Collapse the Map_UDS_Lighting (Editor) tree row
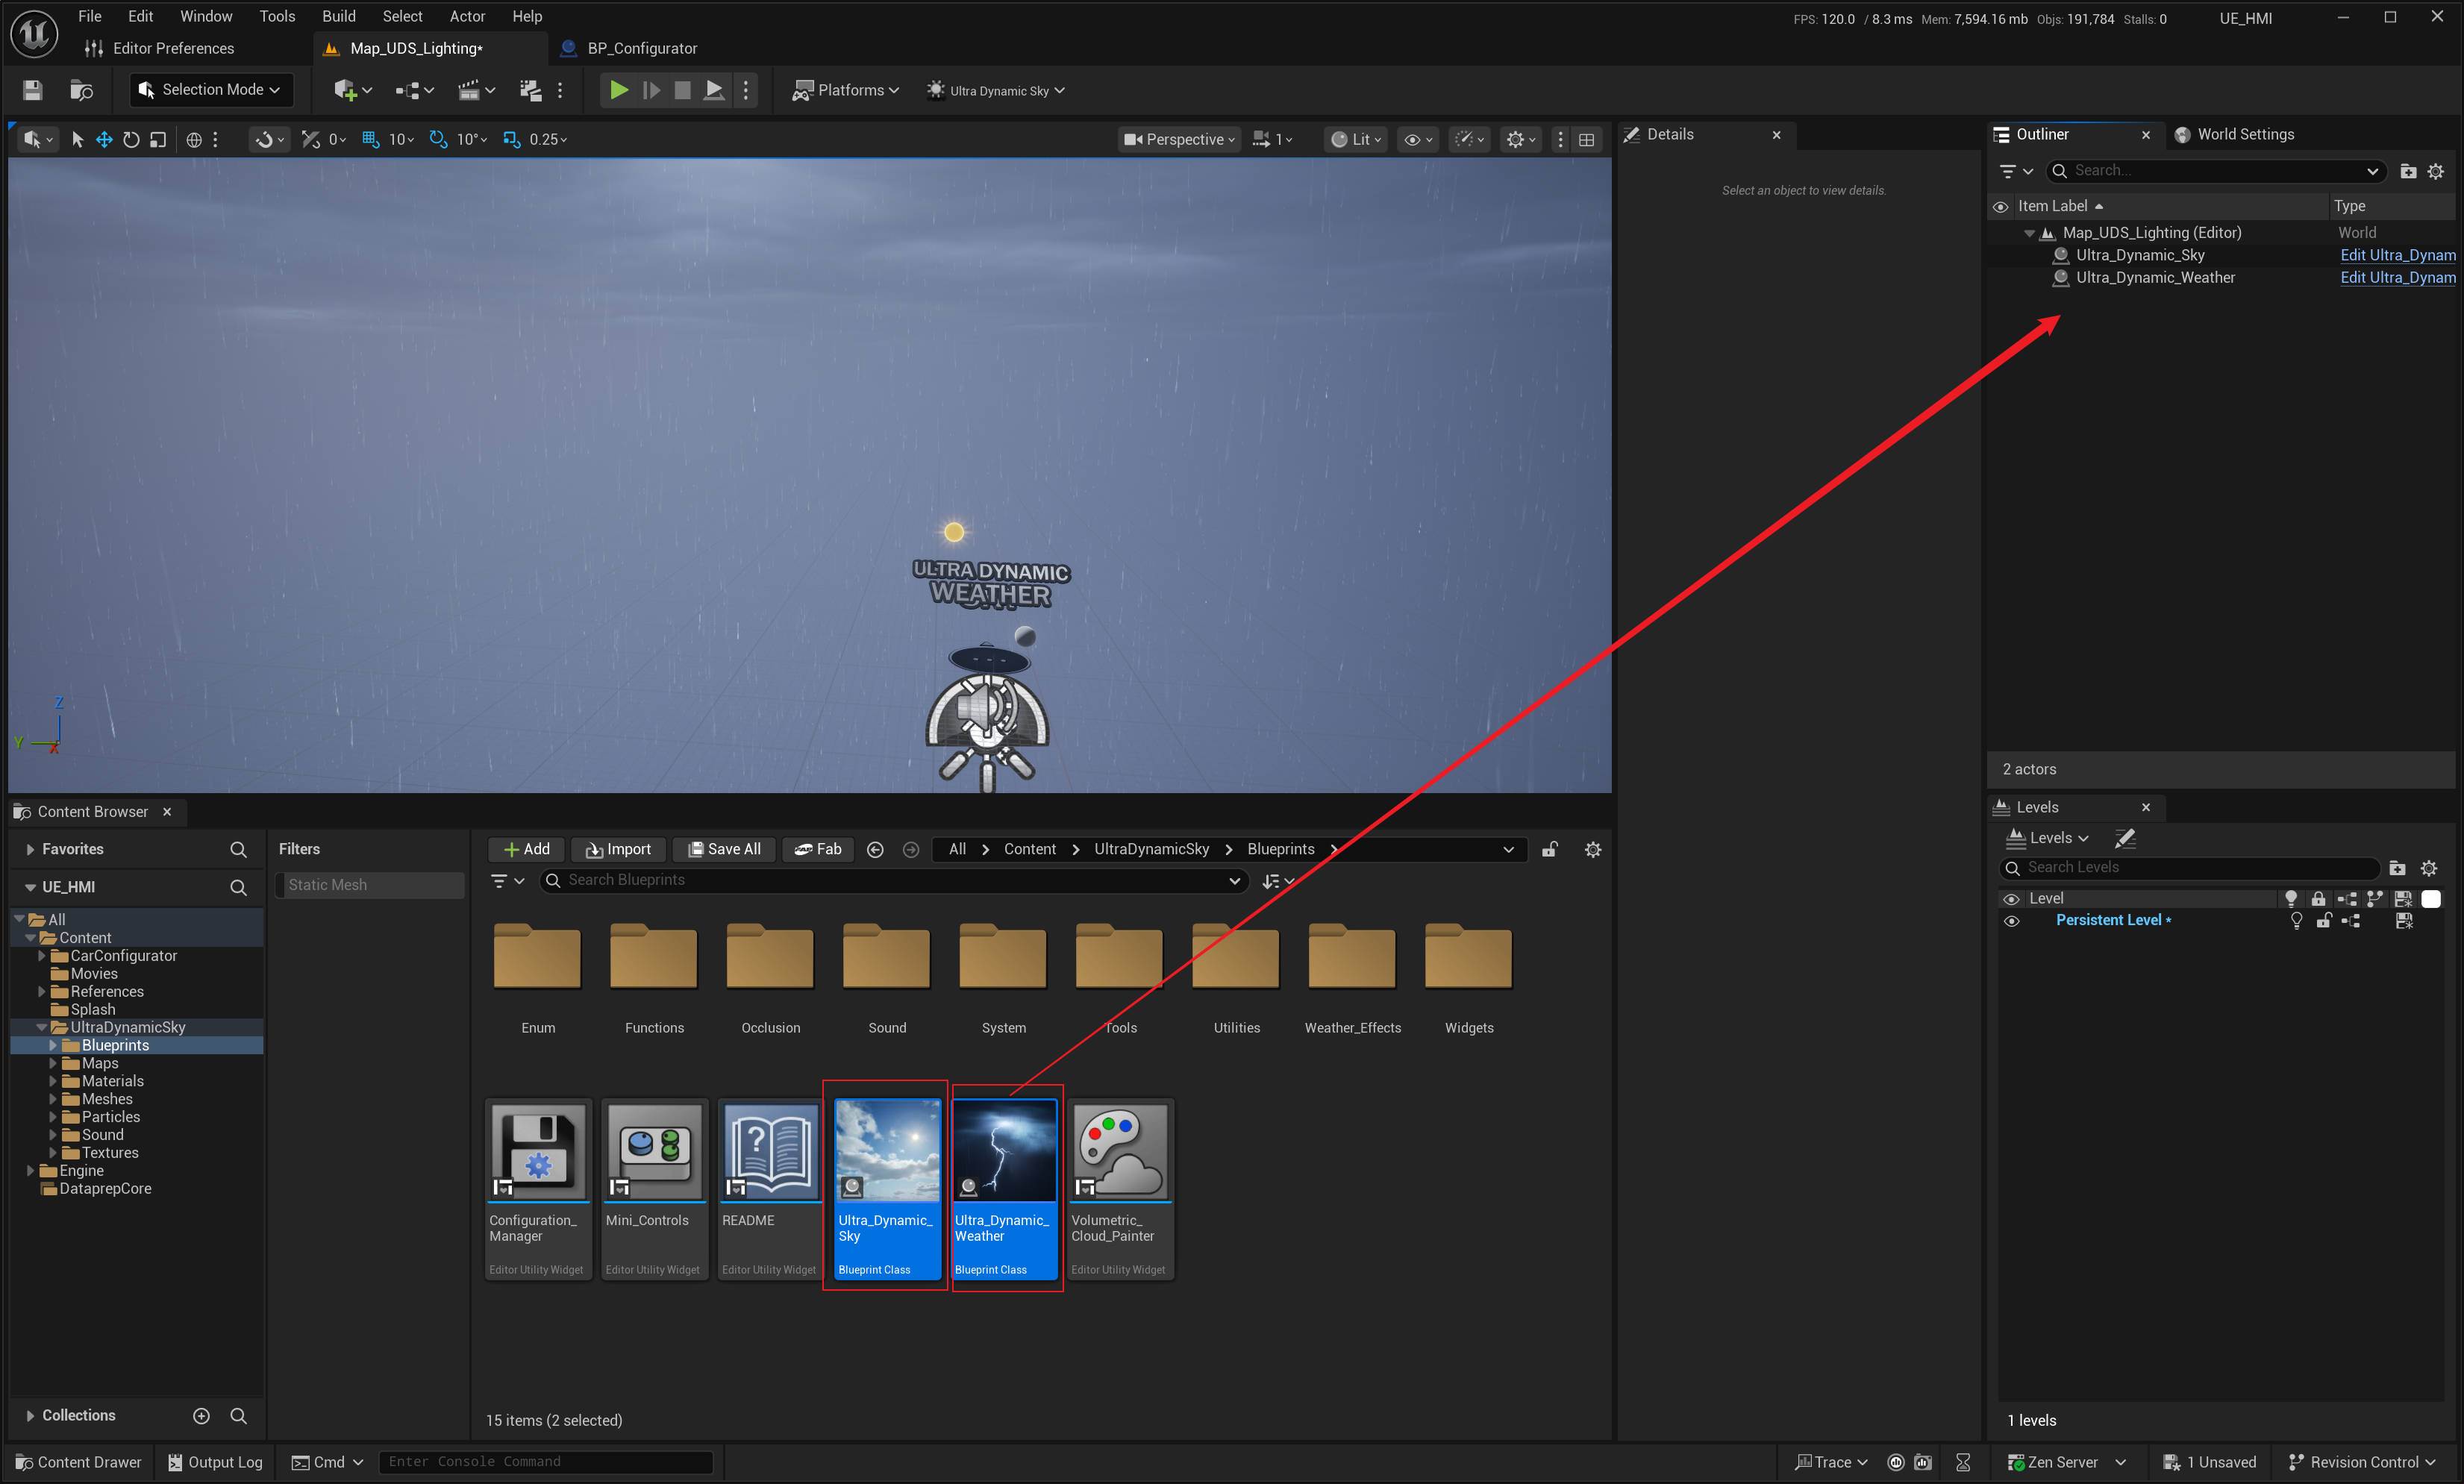The image size is (2464, 1484). coord(2029,233)
